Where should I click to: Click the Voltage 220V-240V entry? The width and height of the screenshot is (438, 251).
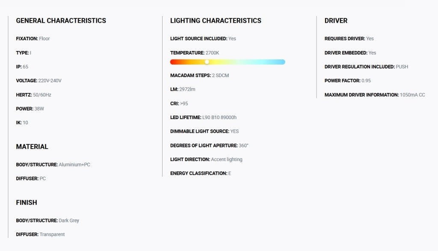[x=38, y=81]
